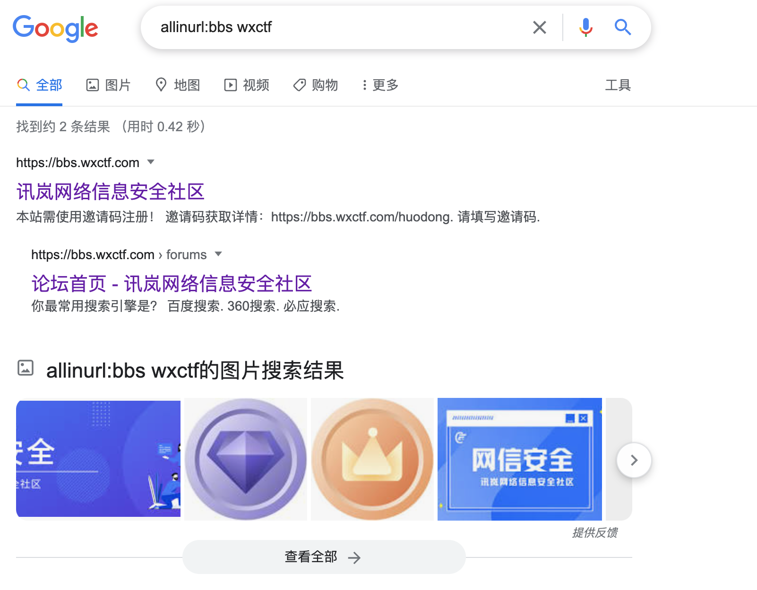Start voice search with microphone icon
The image size is (757, 590).
coord(585,27)
